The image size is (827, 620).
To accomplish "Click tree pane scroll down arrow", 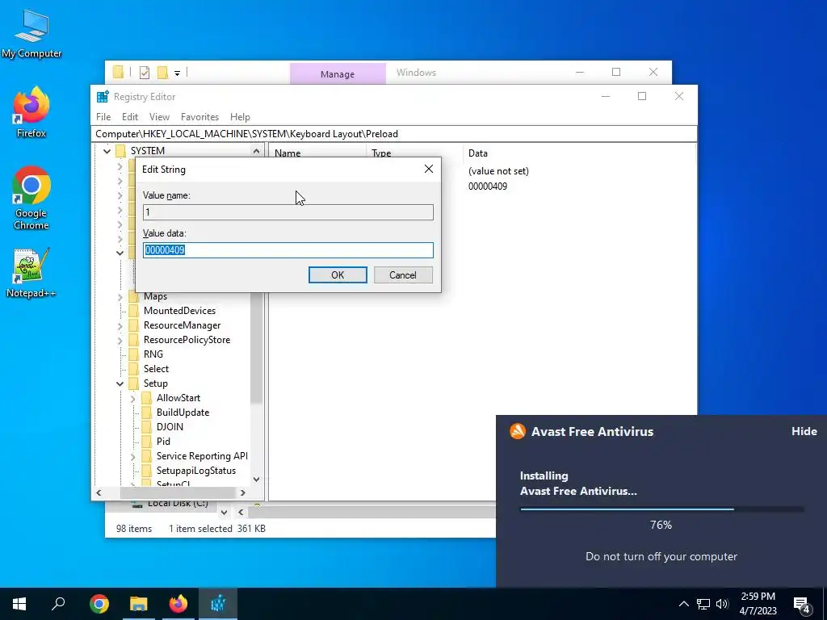I will click(x=256, y=480).
